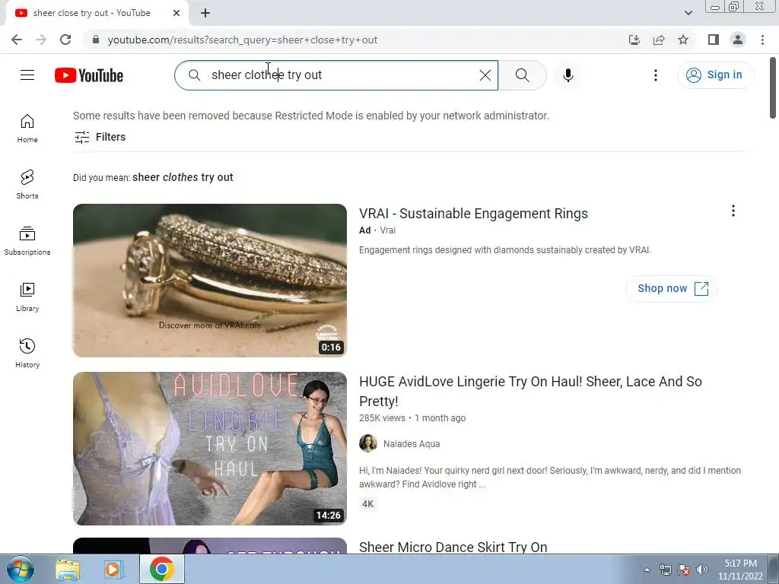The image size is (779, 584).
Task: View site information lock icon
Action: 96,40
